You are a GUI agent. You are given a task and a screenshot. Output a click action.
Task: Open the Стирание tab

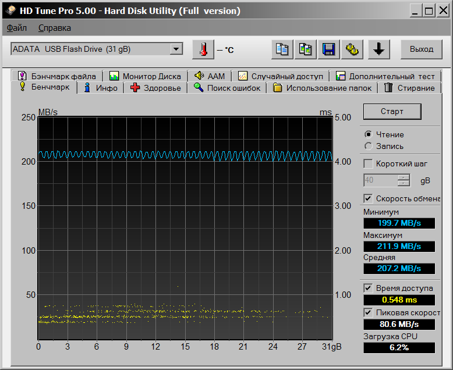coord(409,88)
